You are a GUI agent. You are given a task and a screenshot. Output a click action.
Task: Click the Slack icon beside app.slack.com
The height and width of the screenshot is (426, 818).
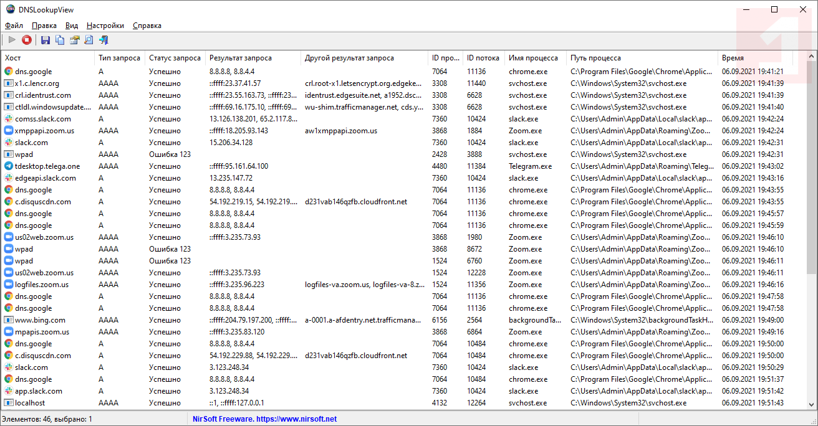point(9,391)
